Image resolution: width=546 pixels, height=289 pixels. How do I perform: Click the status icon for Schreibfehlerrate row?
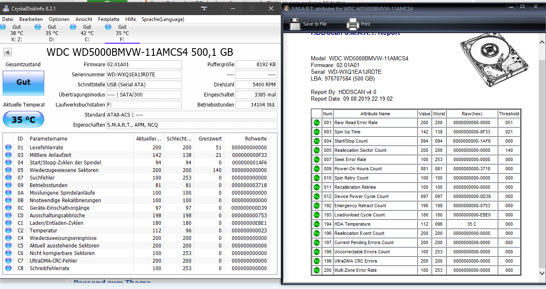pos(8,268)
